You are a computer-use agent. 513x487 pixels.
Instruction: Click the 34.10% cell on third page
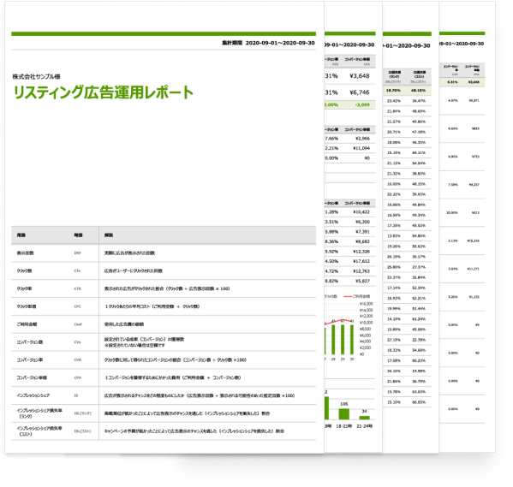click(394, 371)
